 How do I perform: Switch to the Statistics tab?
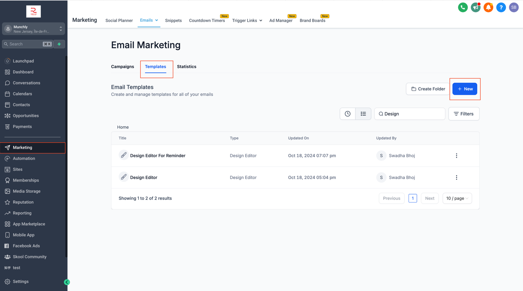(187, 67)
